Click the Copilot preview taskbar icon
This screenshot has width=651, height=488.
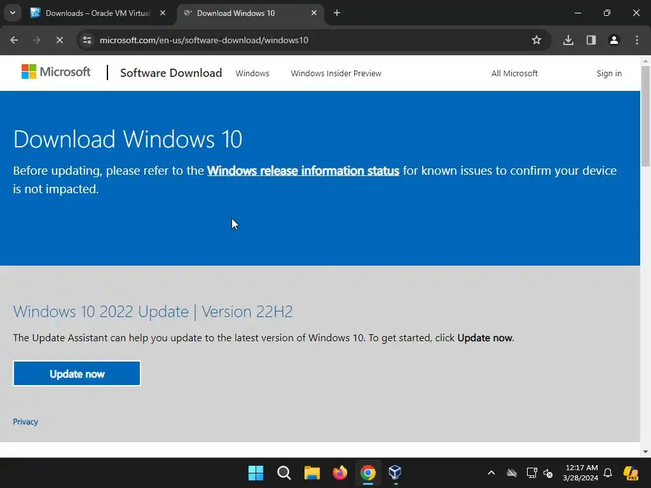coord(631,473)
